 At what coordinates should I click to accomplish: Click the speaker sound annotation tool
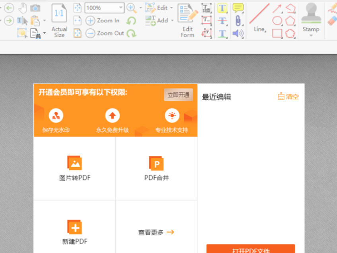[238, 33]
